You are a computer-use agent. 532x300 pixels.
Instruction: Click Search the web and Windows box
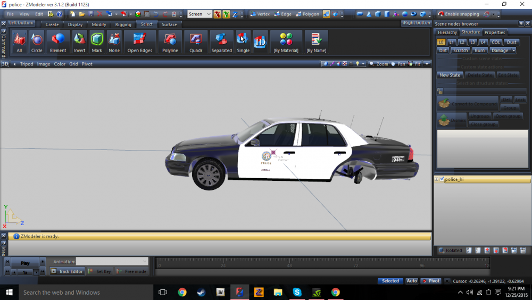[86, 292]
